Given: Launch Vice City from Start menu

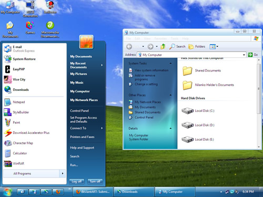Looking at the screenshot, I should pos(35,79).
